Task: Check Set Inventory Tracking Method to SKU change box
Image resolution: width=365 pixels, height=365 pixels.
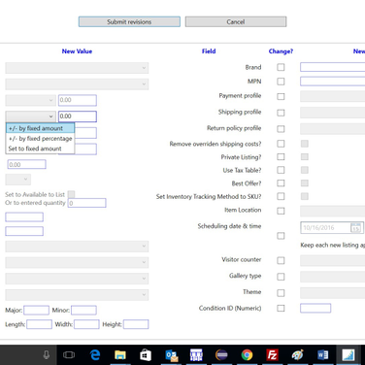Action: [x=281, y=196]
